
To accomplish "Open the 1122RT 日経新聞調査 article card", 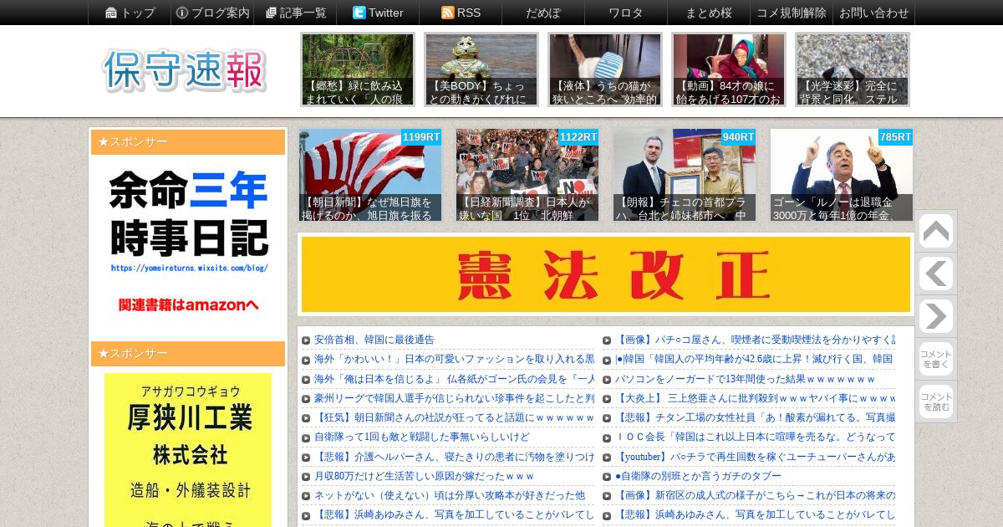I will coord(527,175).
